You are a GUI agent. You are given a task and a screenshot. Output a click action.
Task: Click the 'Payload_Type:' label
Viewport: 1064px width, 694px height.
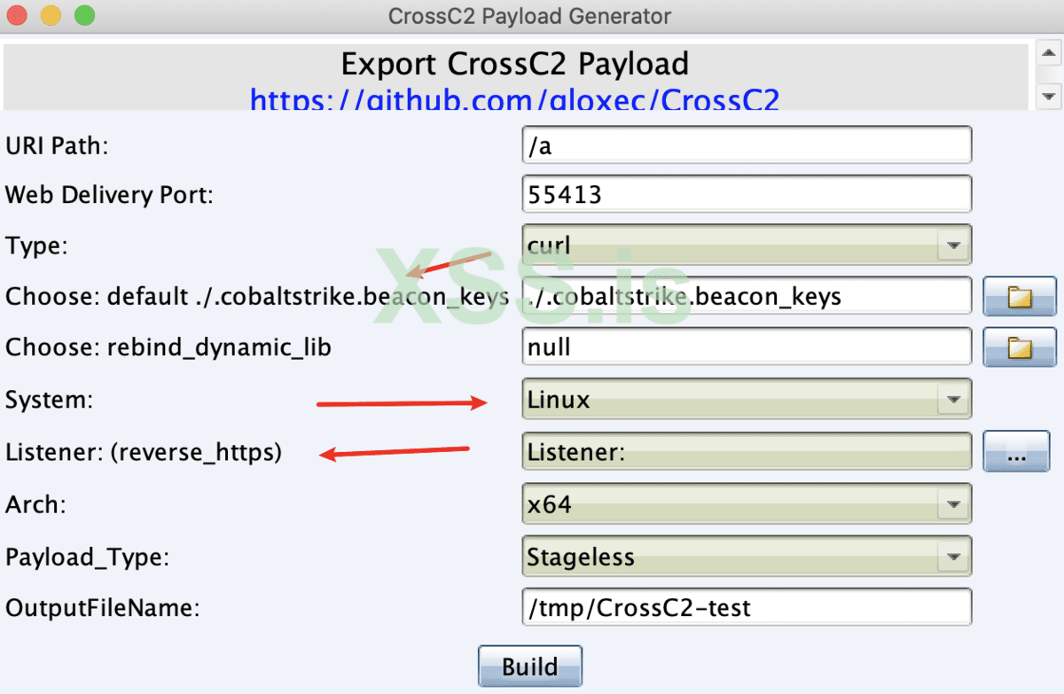click(87, 558)
